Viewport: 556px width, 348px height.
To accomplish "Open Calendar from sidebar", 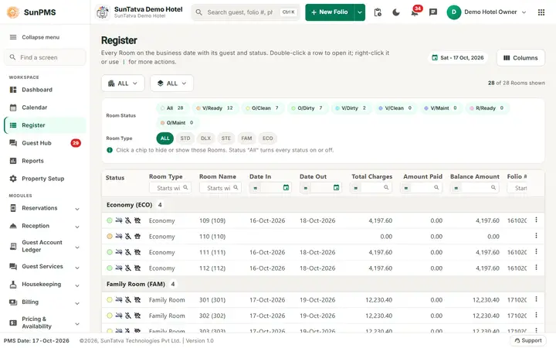I will [x=45, y=107].
